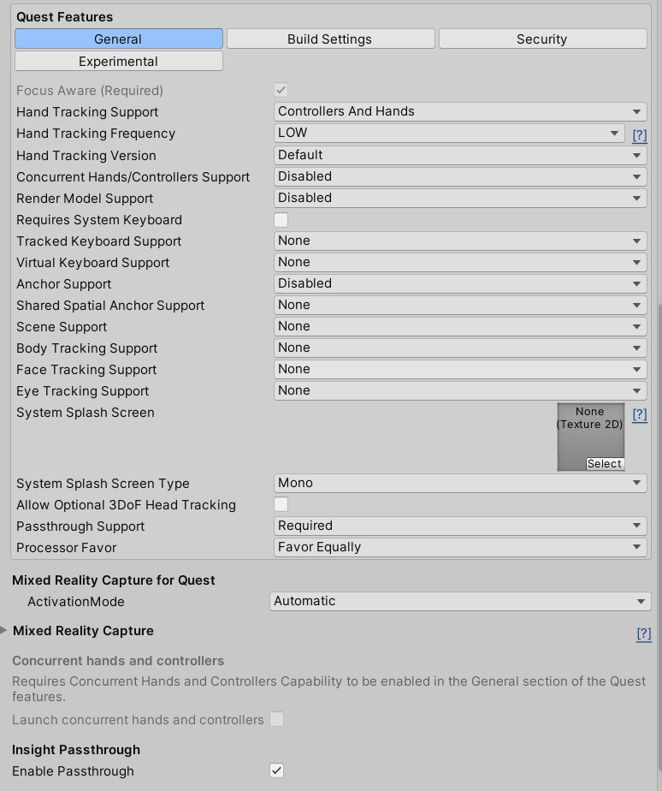The image size is (662, 791).
Task: Click the Passthrough Support label
Action: [x=80, y=526]
